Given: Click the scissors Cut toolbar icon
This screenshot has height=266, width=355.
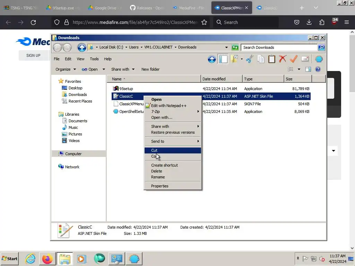Looking at the screenshot, I should pyautogui.click(x=250, y=59).
